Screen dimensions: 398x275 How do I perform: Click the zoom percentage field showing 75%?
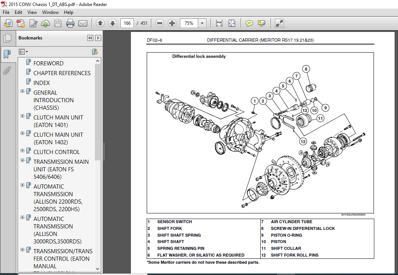(189, 23)
